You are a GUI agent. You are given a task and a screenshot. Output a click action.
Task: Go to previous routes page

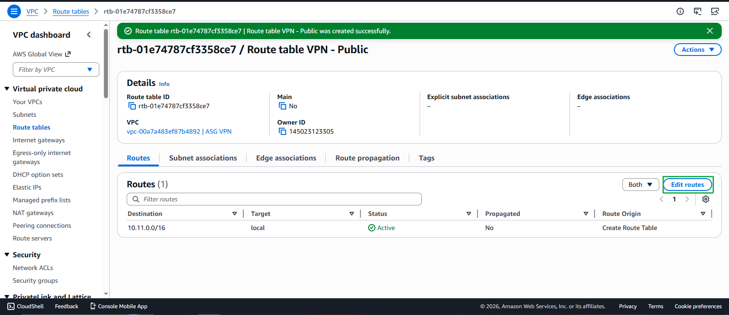(662, 199)
